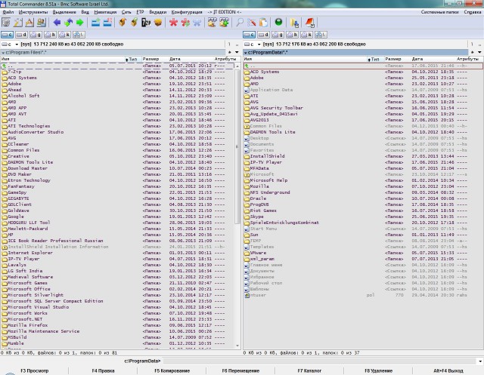Click the pale blue asterisk toolbar icon
484x375 pixels.
click(x=197, y=23)
